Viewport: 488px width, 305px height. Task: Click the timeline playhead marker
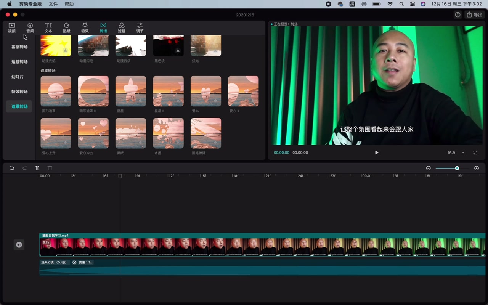pyautogui.click(x=120, y=176)
